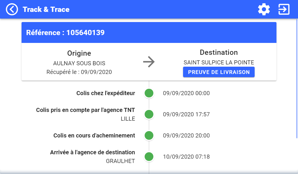The height and width of the screenshot is (174, 298).
Task: Click the Track & Trace title
Action: (x=46, y=10)
